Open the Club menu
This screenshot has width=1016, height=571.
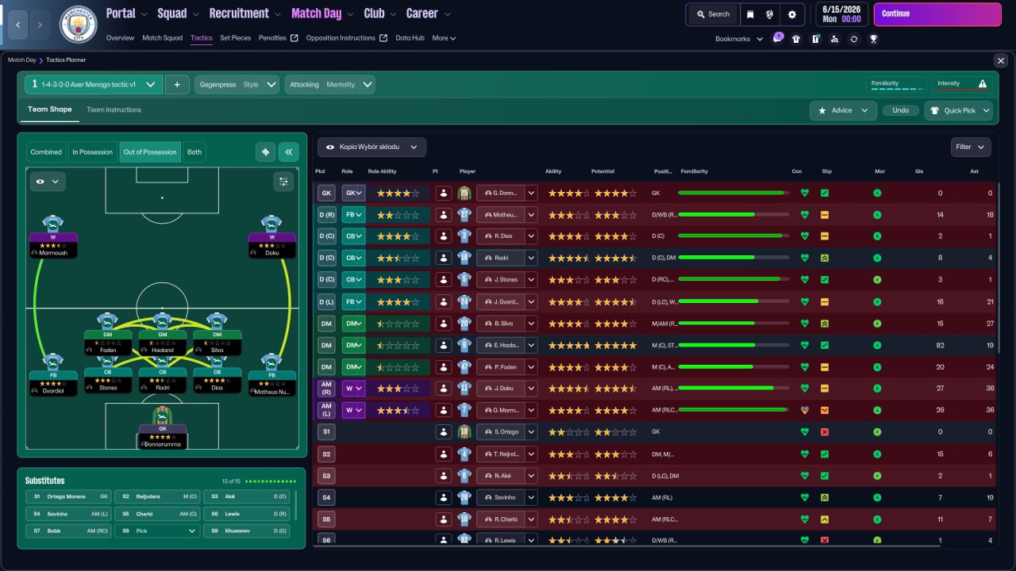(x=379, y=13)
